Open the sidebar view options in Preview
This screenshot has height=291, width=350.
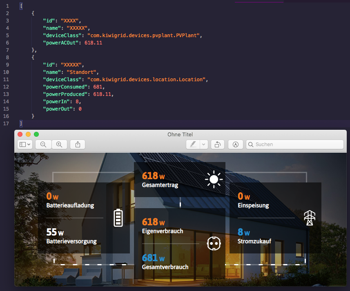tap(25, 144)
